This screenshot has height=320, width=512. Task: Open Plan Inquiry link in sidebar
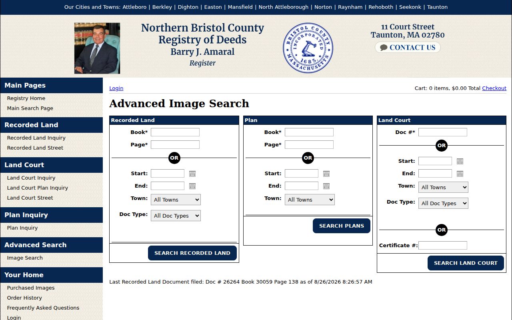click(22, 228)
